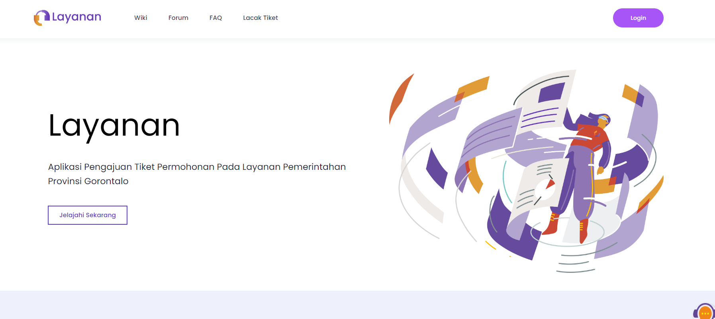The image size is (715, 319).
Task: Click the Layanan brand name in header
Action: click(x=76, y=17)
